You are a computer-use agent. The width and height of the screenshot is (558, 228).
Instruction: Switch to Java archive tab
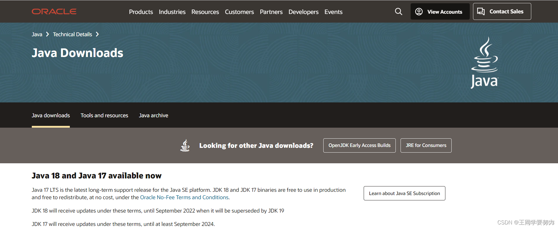(154, 115)
